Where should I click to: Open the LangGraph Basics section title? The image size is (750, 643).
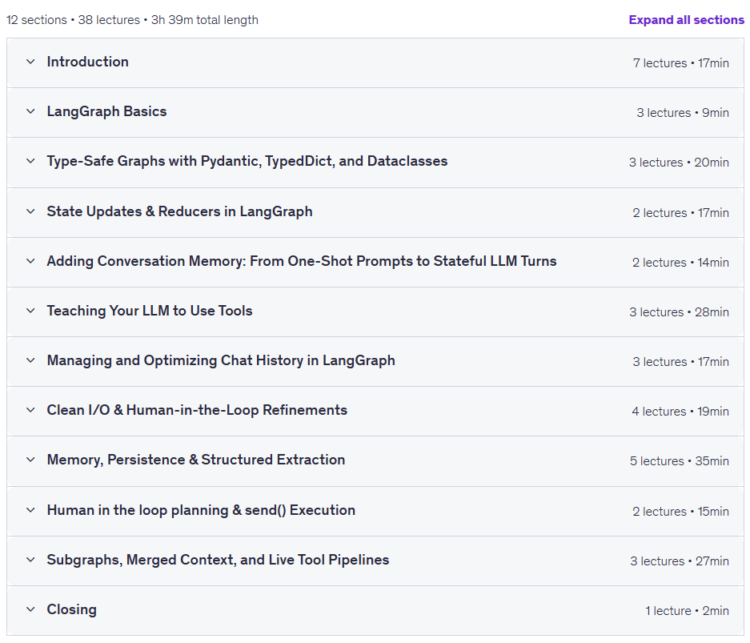click(x=106, y=111)
